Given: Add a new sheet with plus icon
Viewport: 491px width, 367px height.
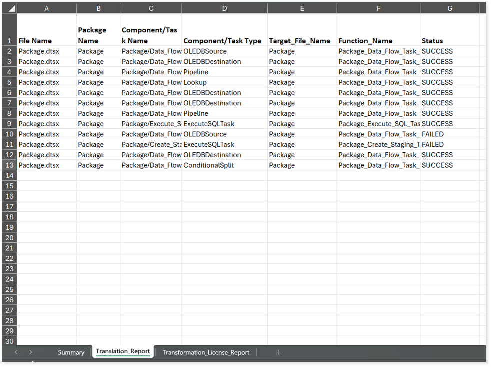Looking at the screenshot, I should (x=278, y=352).
